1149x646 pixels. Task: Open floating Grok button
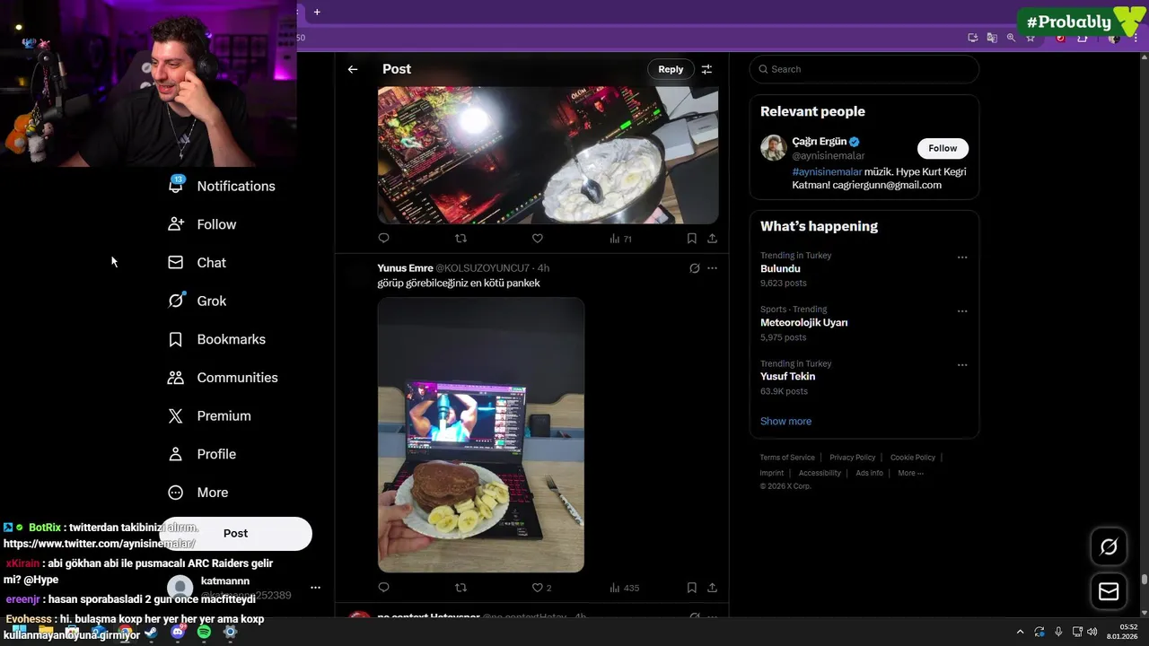tap(1109, 546)
